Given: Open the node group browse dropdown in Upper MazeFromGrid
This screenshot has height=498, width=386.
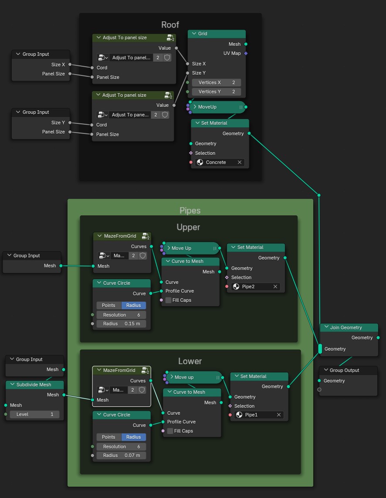Looking at the screenshot, I should [x=104, y=256].
